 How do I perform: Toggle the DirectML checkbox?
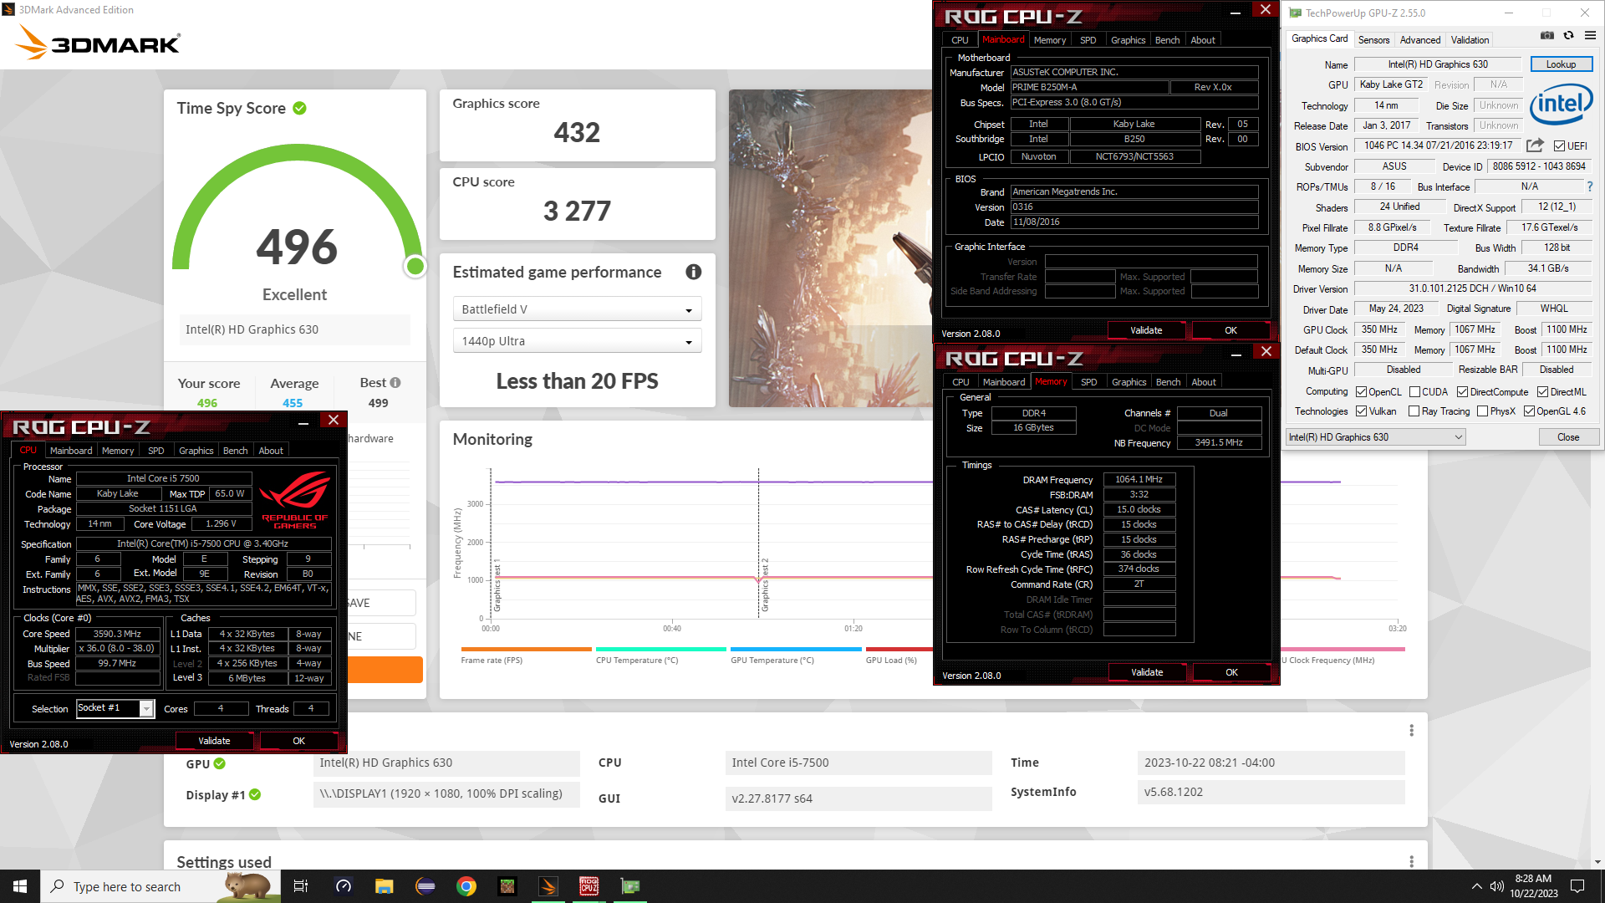1542,392
